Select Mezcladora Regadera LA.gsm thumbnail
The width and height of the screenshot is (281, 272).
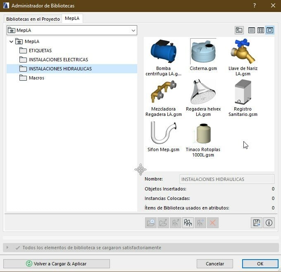[164, 92]
